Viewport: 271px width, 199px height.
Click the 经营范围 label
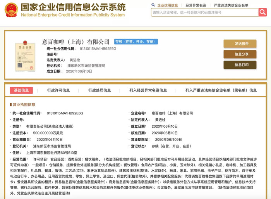pyautogui.click(x=20, y=159)
